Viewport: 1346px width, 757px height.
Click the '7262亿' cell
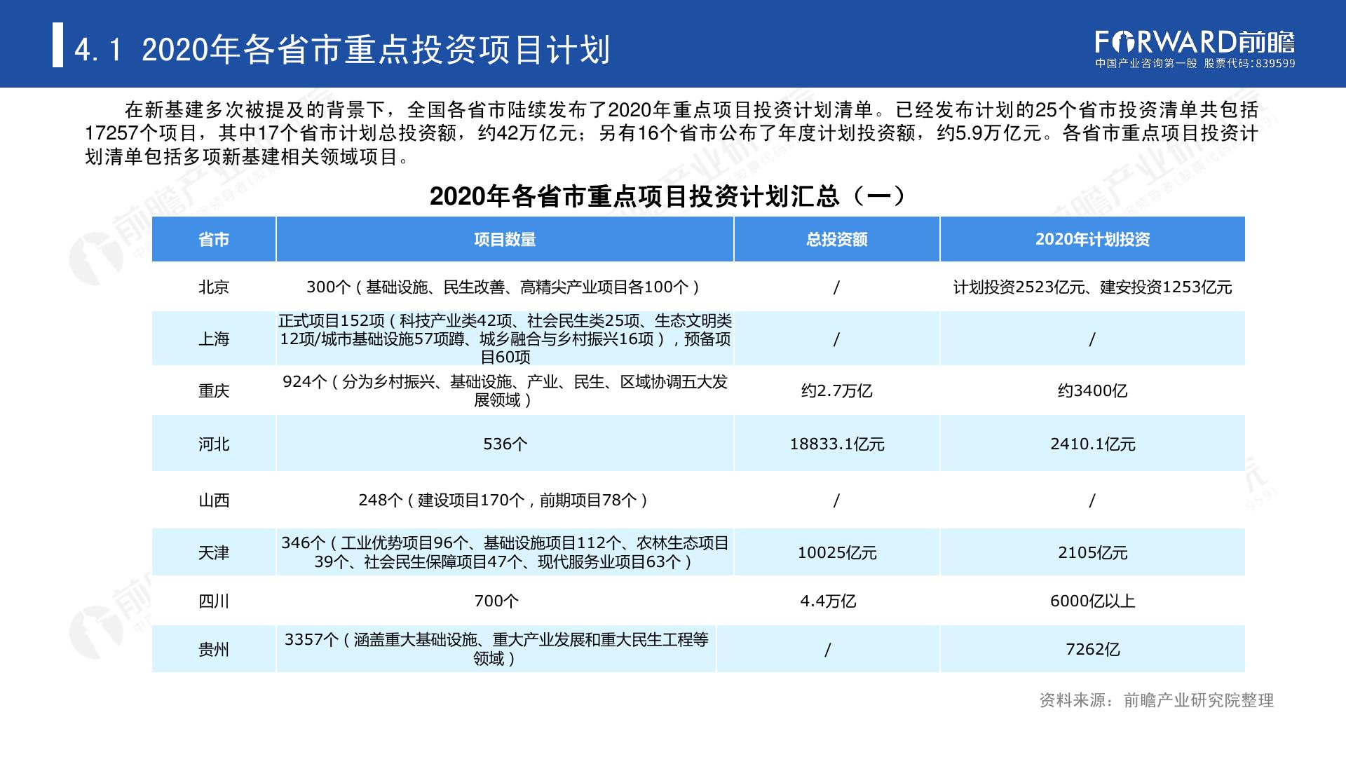click(x=1092, y=650)
